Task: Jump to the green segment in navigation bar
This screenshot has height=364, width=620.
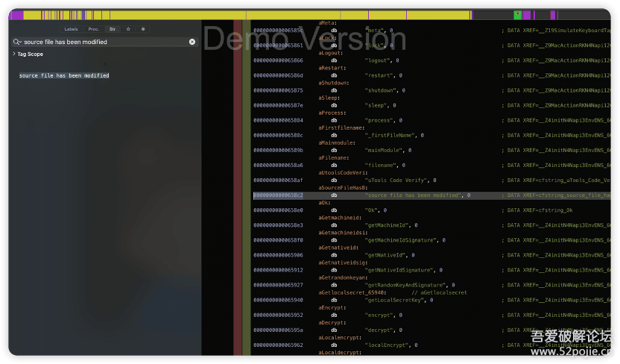Action: pyautogui.click(x=518, y=15)
